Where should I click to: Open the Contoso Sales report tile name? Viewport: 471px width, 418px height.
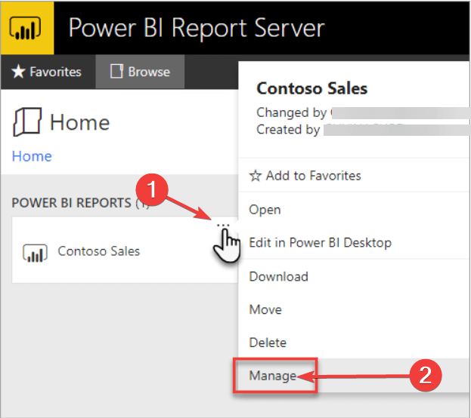coord(99,251)
